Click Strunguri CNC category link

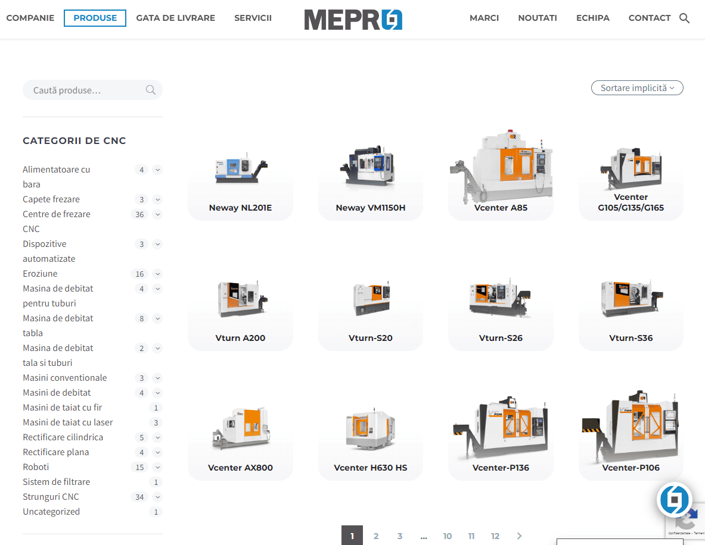pyautogui.click(x=50, y=497)
